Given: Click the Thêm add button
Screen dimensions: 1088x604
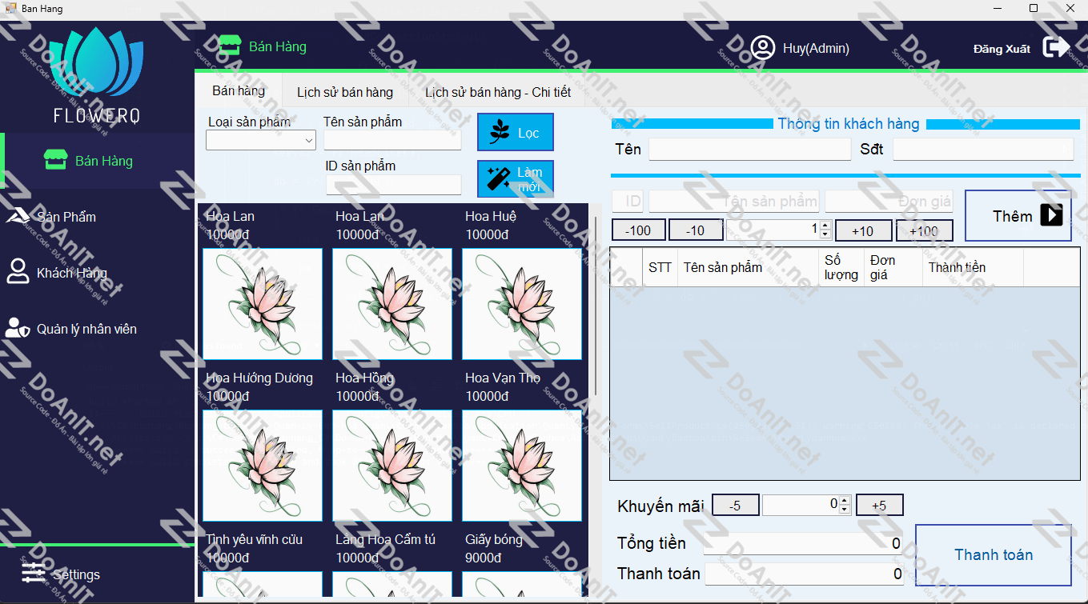Looking at the screenshot, I should click(x=1018, y=216).
